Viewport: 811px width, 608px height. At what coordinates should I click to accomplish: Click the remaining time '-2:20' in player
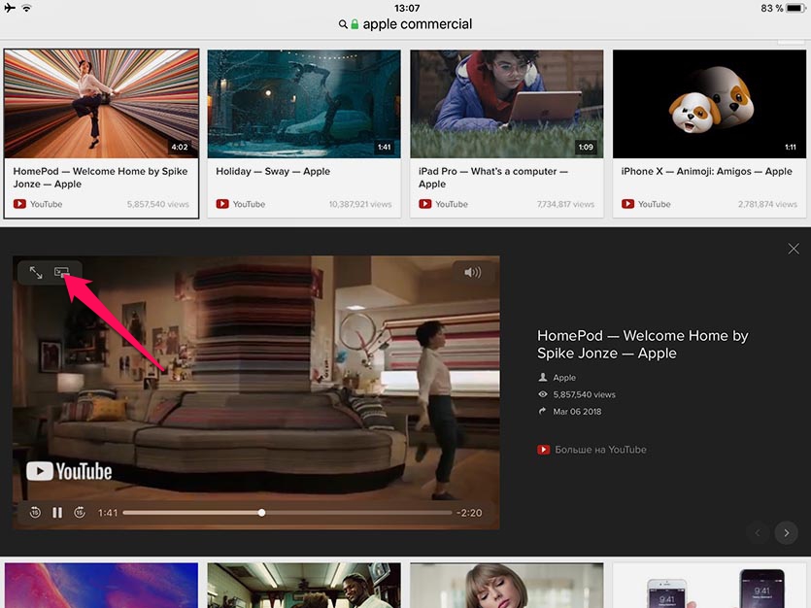pos(469,513)
